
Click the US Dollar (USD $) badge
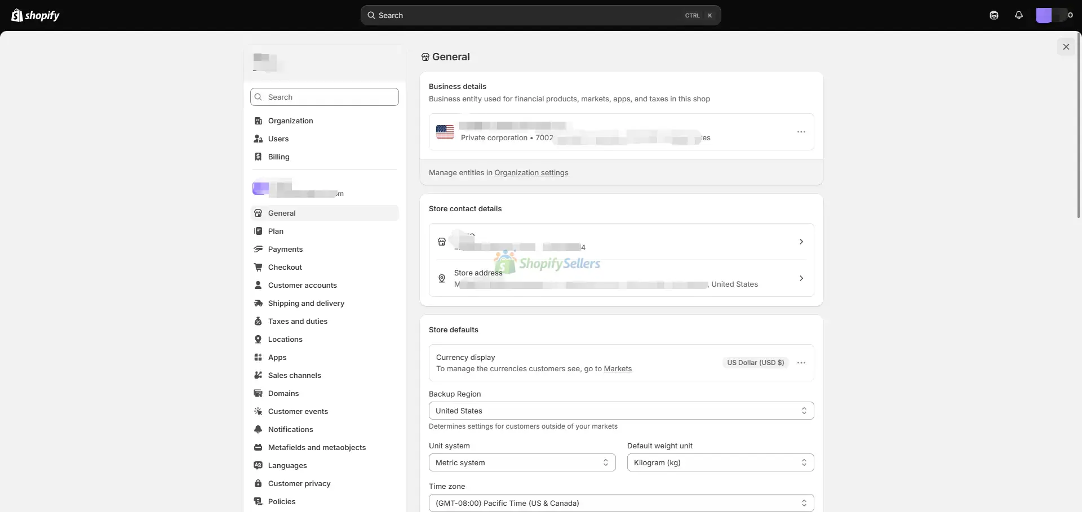(755, 363)
